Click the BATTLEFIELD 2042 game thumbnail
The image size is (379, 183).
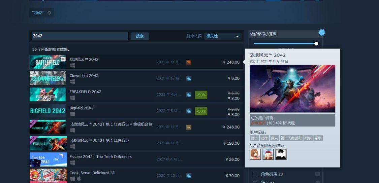click(x=48, y=62)
